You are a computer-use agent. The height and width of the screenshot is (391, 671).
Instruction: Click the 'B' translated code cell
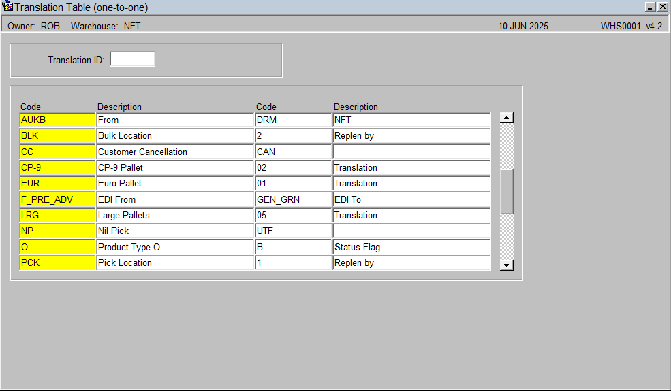click(x=294, y=247)
